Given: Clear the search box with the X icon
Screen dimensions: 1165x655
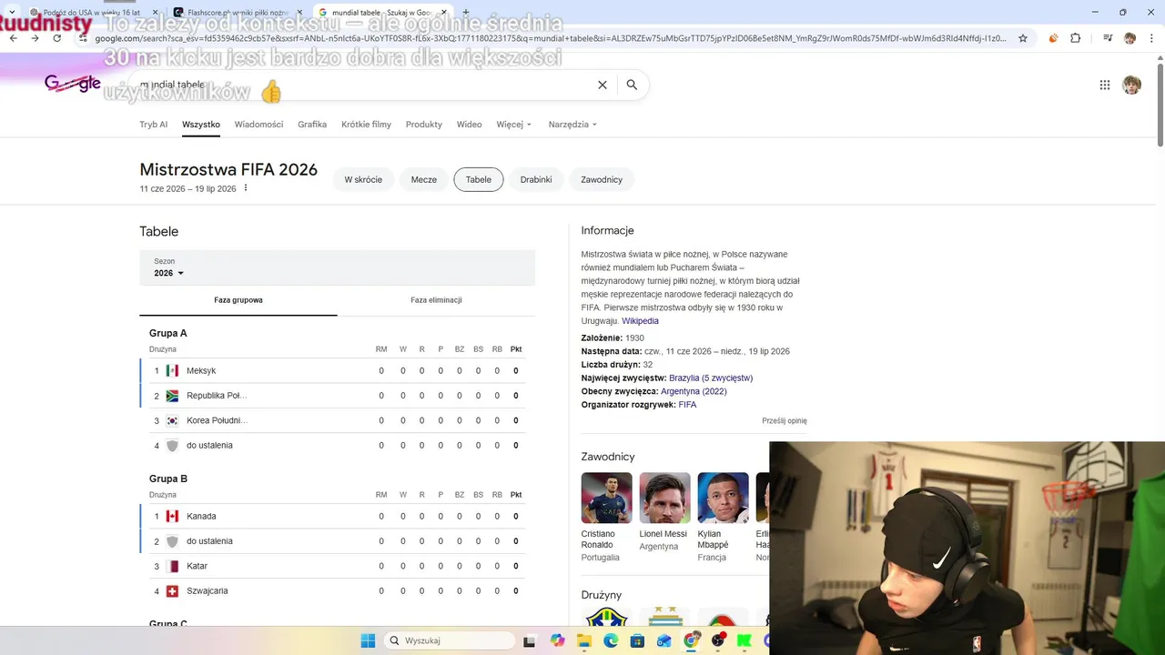Looking at the screenshot, I should coord(602,85).
